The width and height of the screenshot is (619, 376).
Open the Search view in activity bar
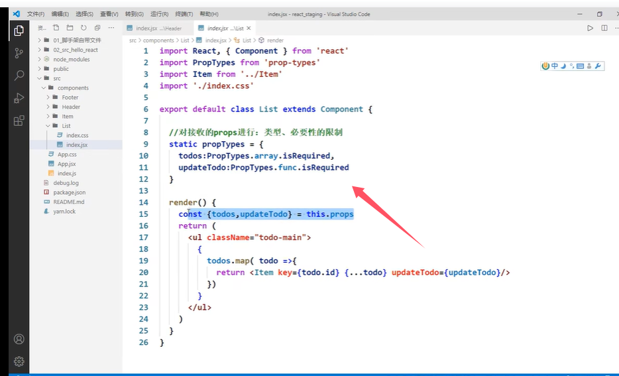(19, 75)
